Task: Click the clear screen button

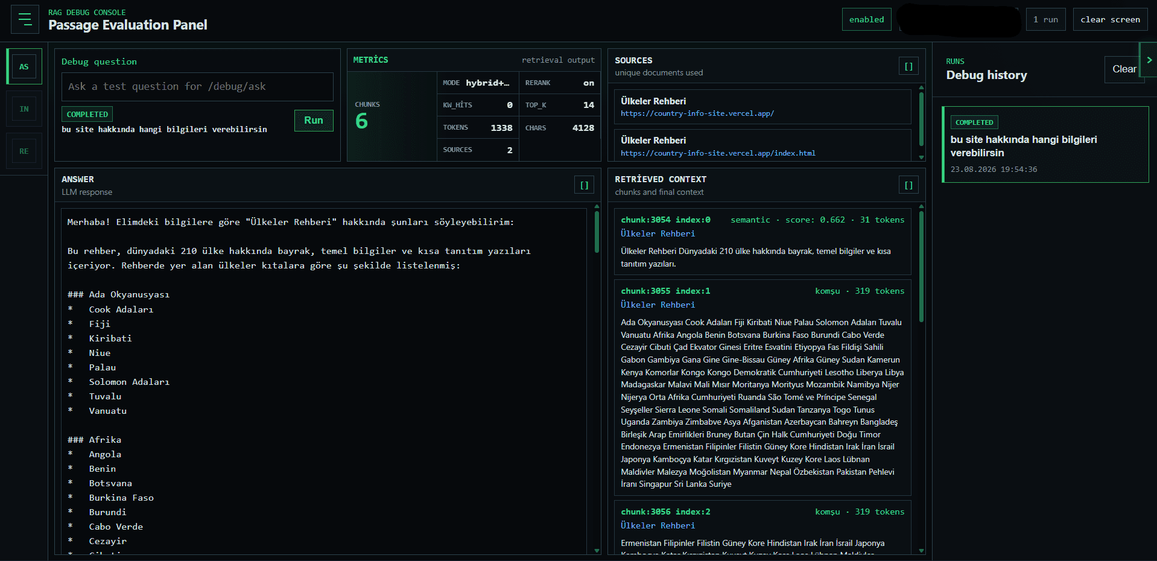Action: pyautogui.click(x=1110, y=19)
